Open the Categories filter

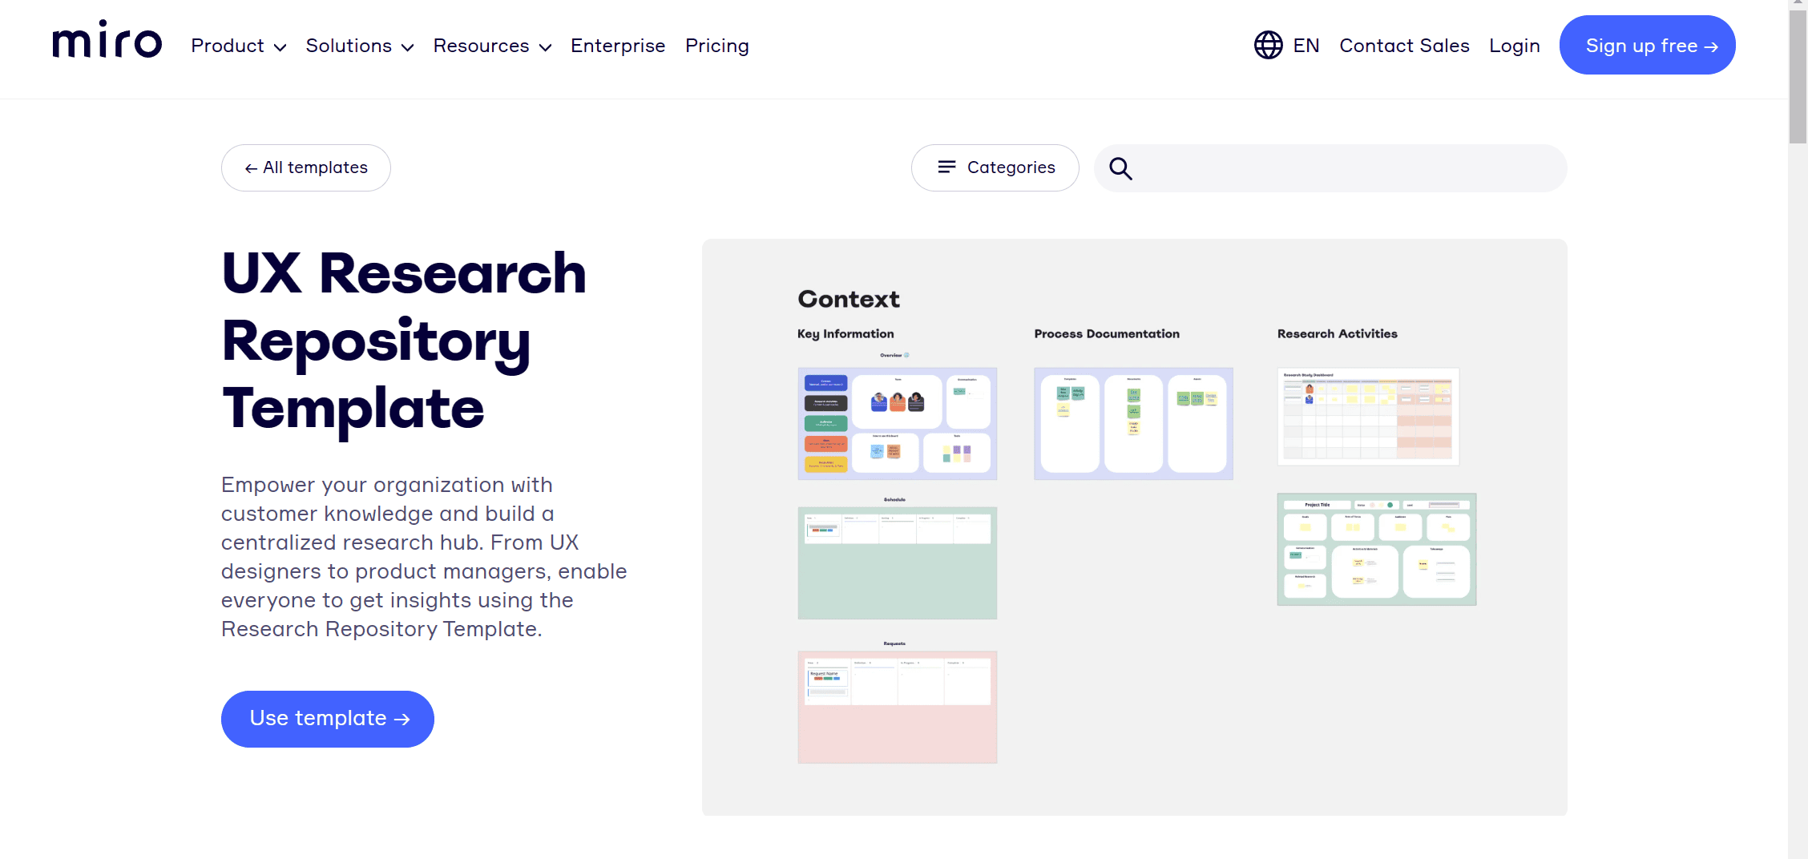click(995, 167)
